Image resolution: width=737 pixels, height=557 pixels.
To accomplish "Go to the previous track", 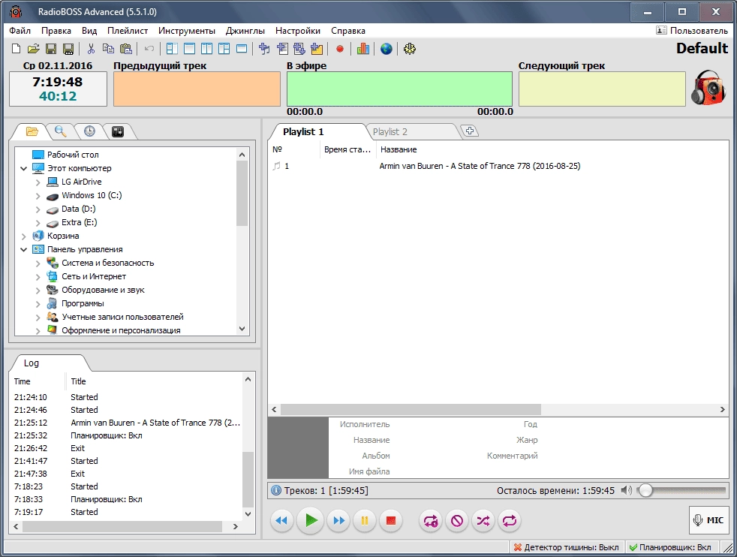I will pyautogui.click(x=281, y=521).
